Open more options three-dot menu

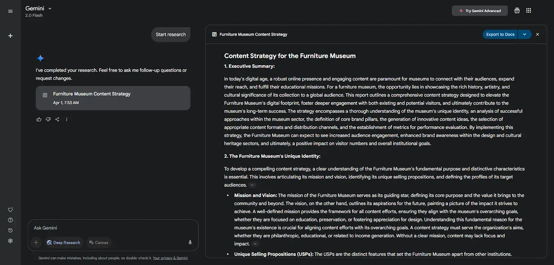click(66, 119)
